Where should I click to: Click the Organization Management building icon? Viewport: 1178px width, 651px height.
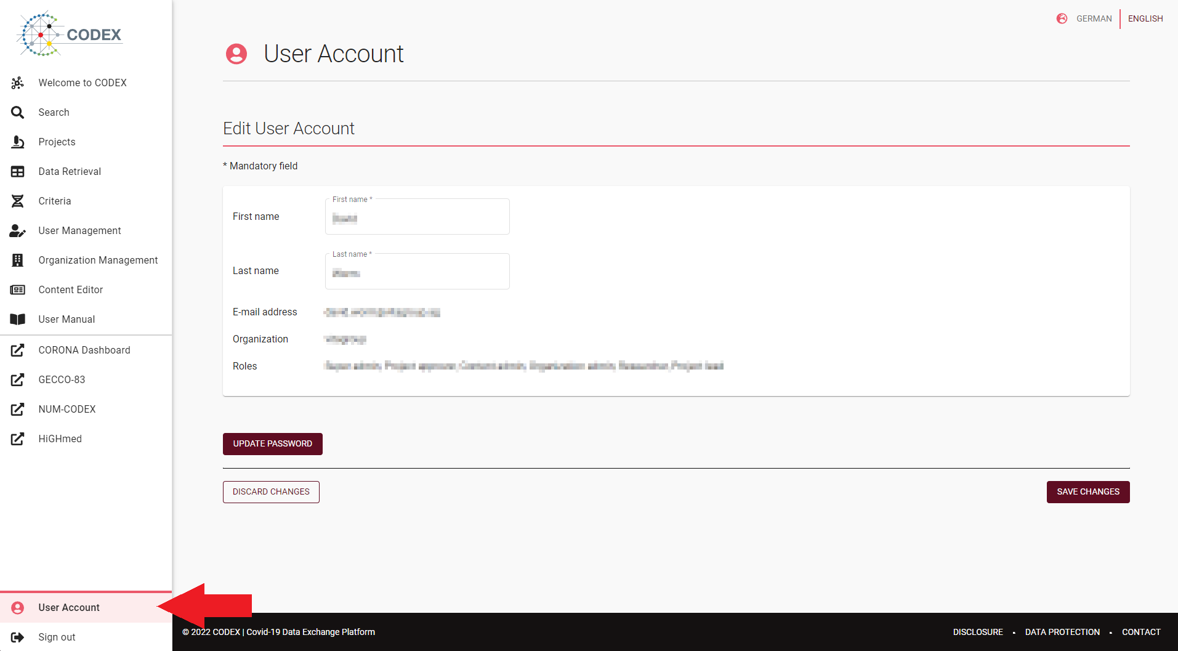(x=17, y=260)
